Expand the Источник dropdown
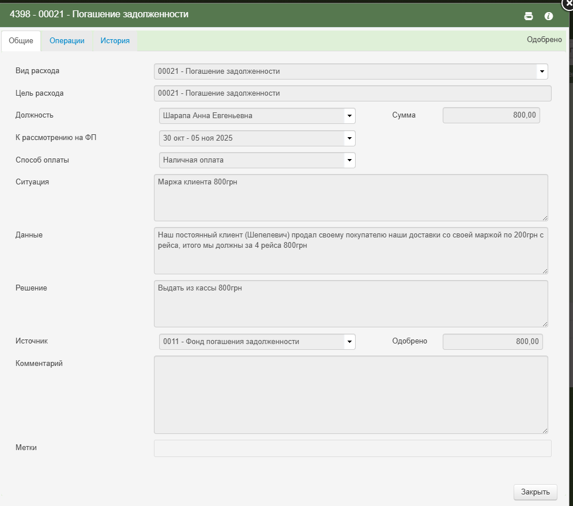 coord(349,342)
